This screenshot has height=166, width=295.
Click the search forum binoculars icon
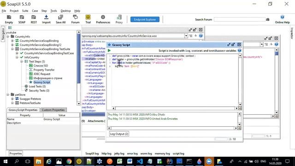268,19
